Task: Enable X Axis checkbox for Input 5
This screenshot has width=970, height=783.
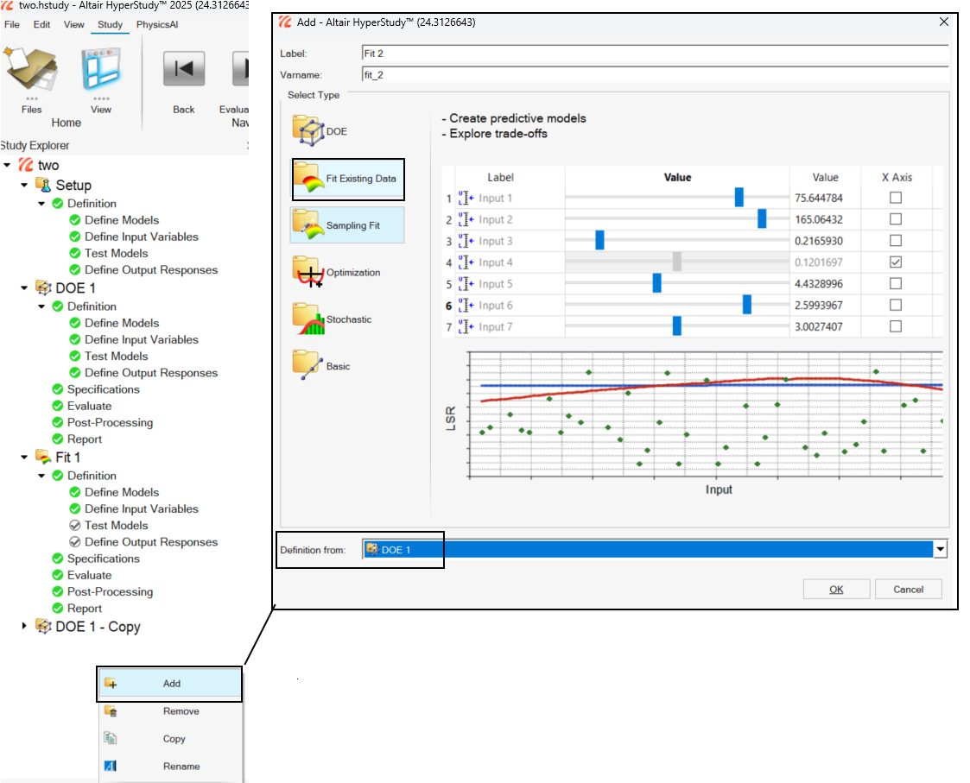Action: point(895,283)
